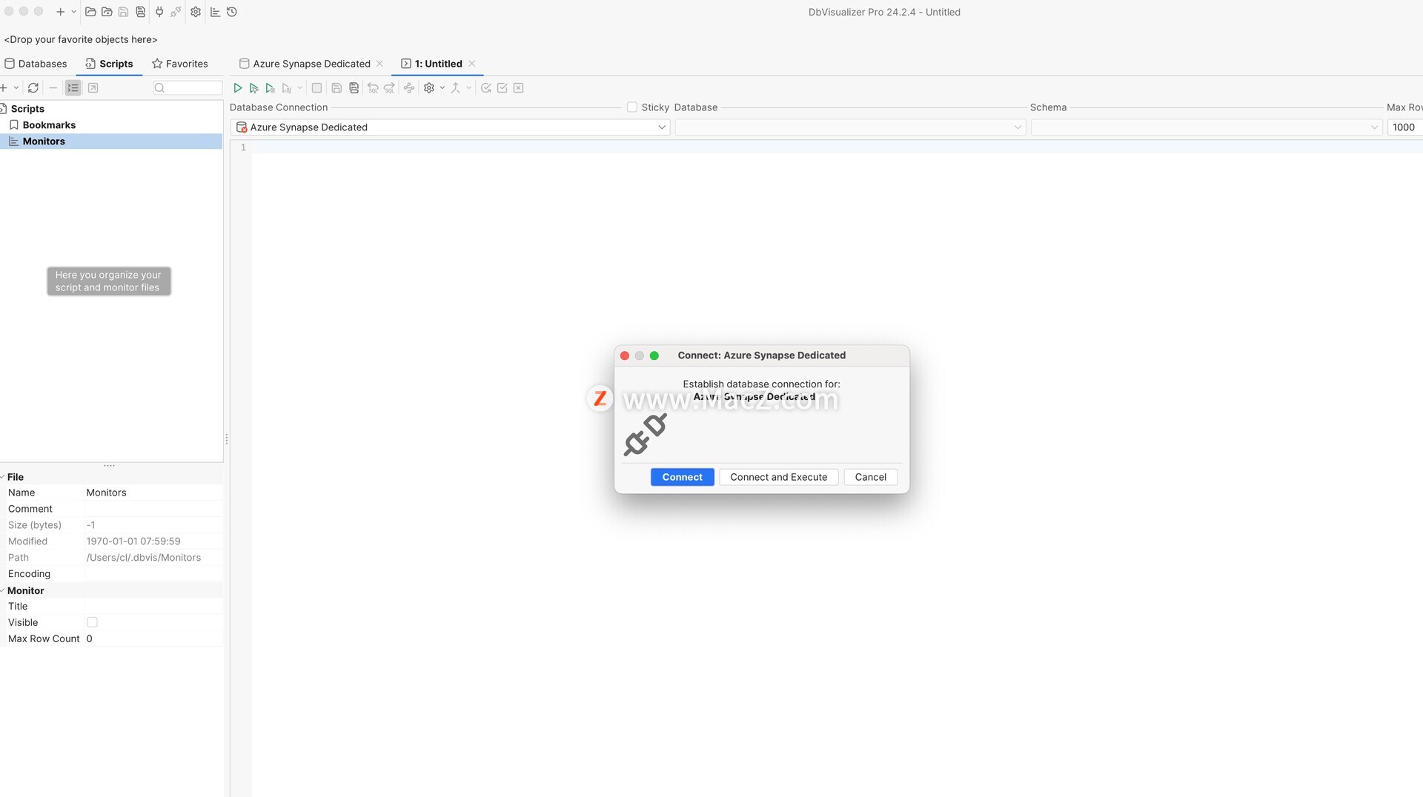Viewport: 1423px width, 797px height.
Task: Enable the Sticky checkbox
Action: [x=632, y=107]
